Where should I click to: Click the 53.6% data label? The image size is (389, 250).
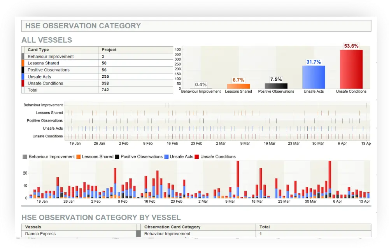[351, 46]
